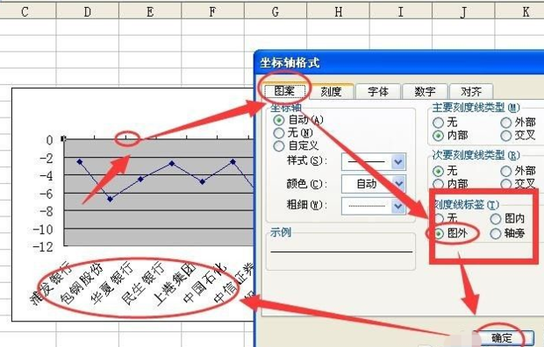The width and height of the screenshot is (544, 347).
Task: Select 图内 tick label position
Action: click(496, 219)
